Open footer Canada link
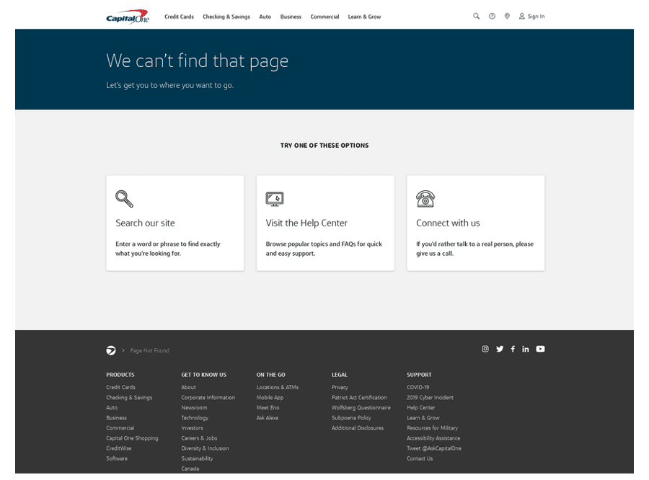 click(190, 468)
